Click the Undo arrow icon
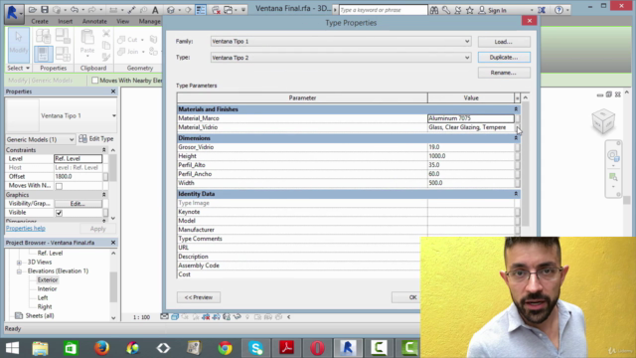This screenshot has width=636, height=358. [75, 10]
